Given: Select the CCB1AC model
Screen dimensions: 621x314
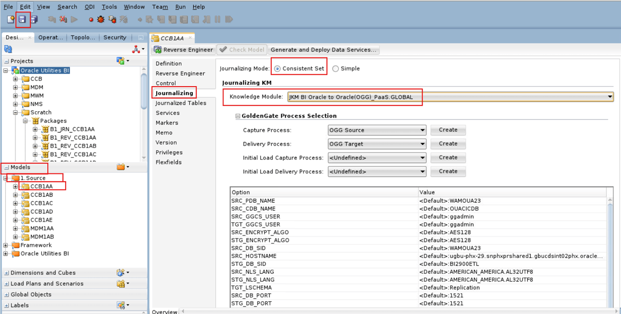Looking at the screenshot, I should [41, 203].
